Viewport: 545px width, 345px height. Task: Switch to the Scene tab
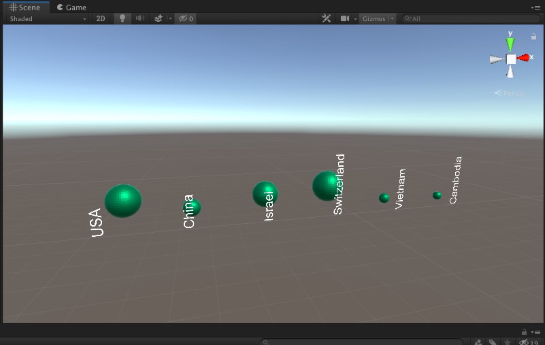(24, 7)
